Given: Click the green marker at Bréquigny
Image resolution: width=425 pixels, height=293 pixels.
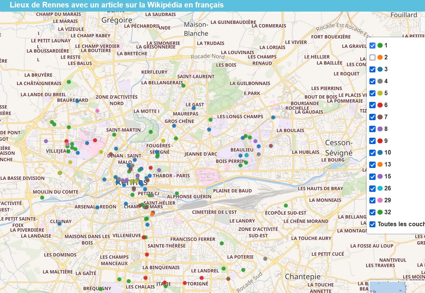Looking at the screenshot, I should pos(101,289).
